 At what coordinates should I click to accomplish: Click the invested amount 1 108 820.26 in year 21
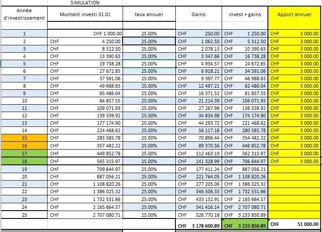85,184
